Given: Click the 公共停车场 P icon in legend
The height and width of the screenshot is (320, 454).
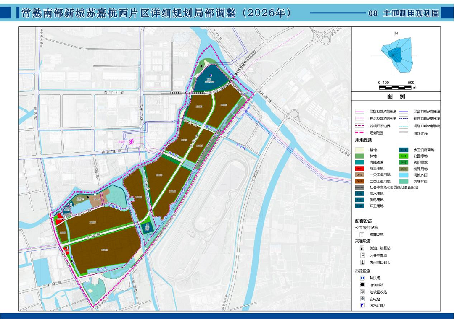Looking at the screenshot, I should click(x=361, y=255).
